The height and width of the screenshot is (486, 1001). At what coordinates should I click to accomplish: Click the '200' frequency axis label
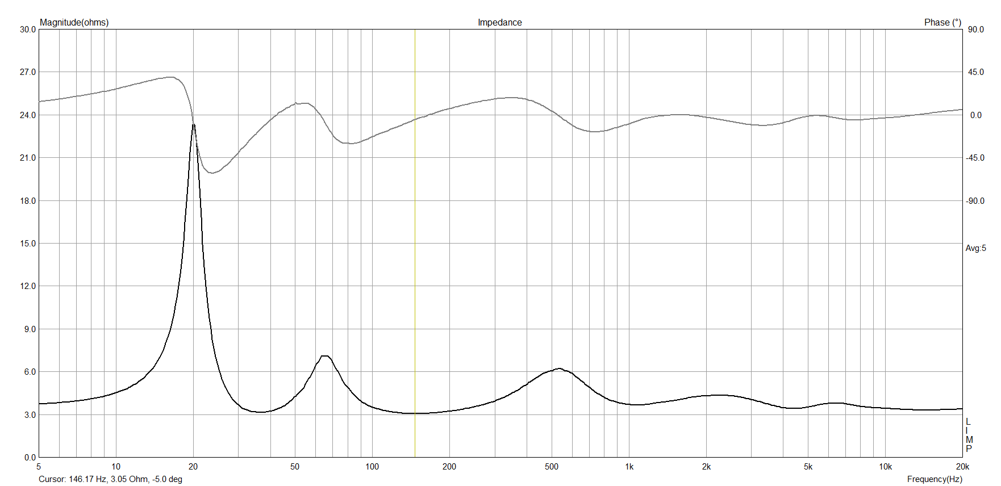pos(449,467)
